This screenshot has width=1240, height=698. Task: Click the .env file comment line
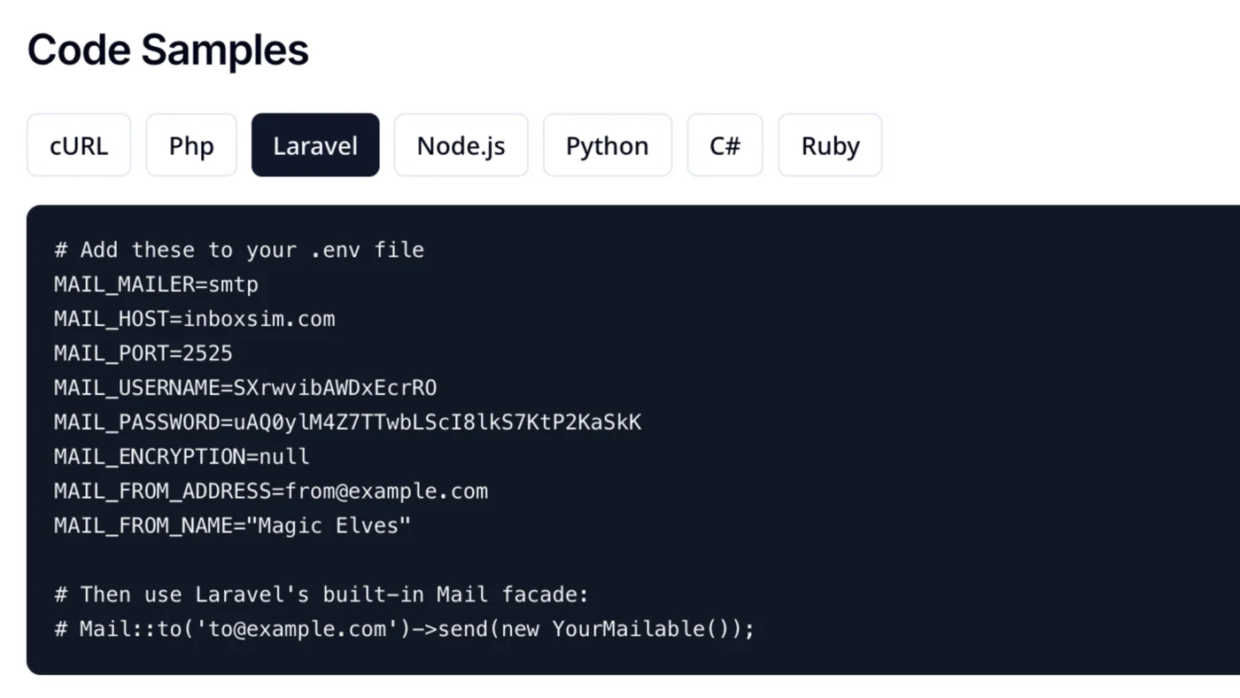pos(239,250)
